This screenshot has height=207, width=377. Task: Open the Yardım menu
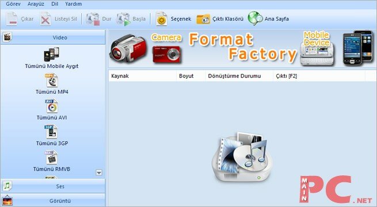click(x=73, y=4)
